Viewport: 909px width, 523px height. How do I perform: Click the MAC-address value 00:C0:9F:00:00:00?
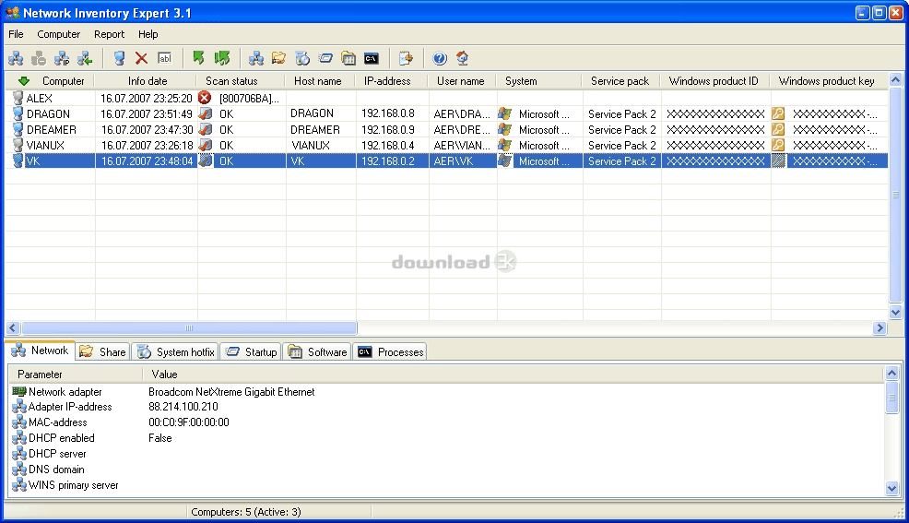188,422
